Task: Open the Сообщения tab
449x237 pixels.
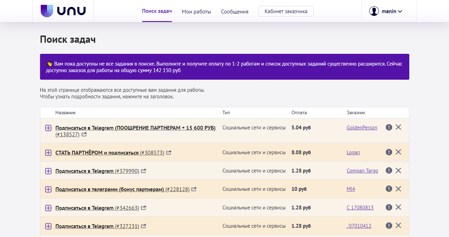Action: coord(235,11)
